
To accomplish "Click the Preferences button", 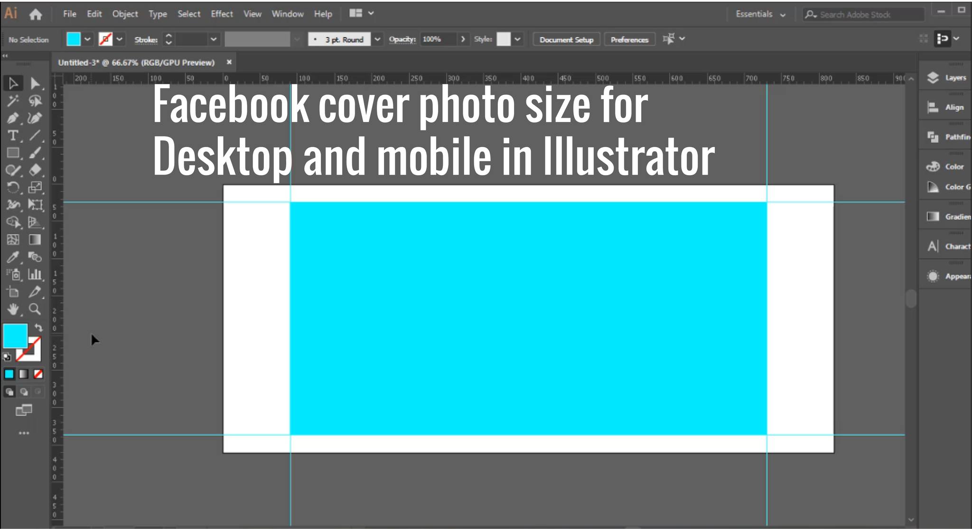I will point(629,39).
